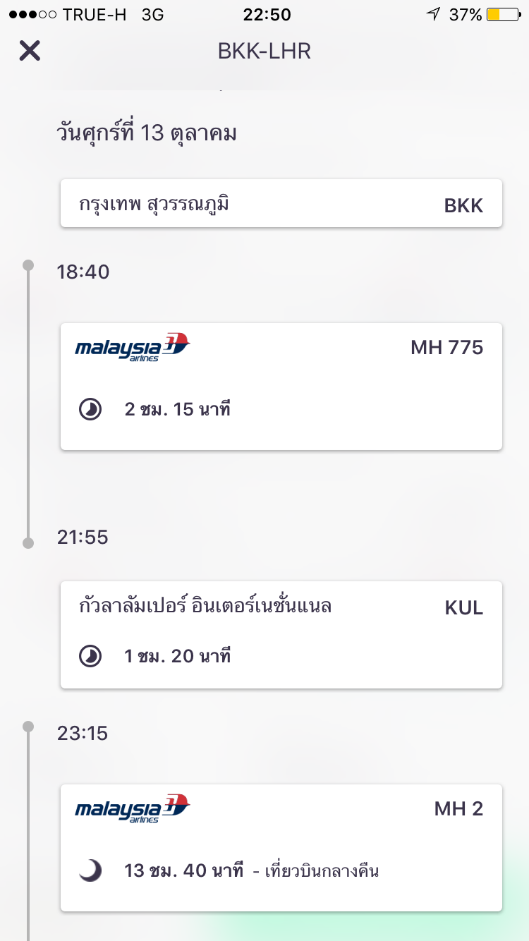Tap the moon overnight flight icon
Screen dimensions: 529x941
90,871
